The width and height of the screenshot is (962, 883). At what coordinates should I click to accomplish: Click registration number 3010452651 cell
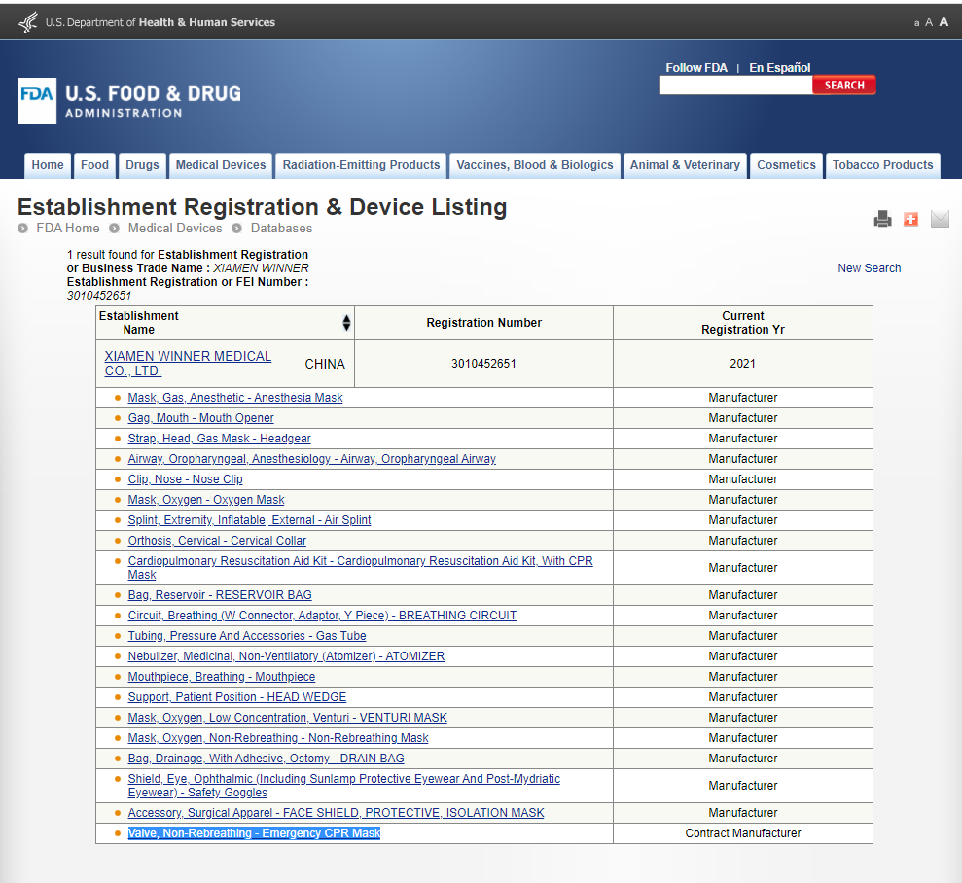click(x=483, y=364)
